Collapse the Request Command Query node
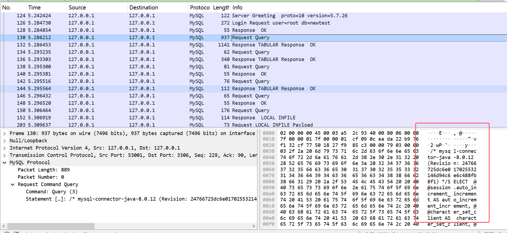The width and height of the screenshot is (507, 233). pyautogui.click(x=13, y=184)
